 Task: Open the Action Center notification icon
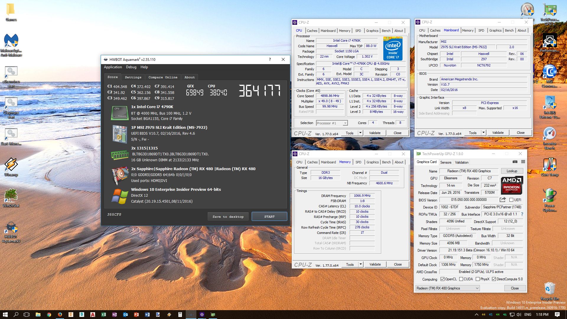pos(557,315)
